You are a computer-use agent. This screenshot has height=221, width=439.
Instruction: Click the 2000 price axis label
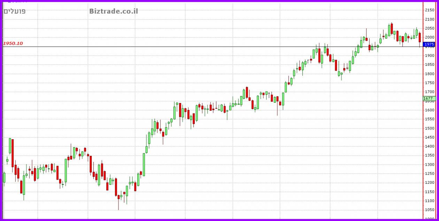coord(429,37)
